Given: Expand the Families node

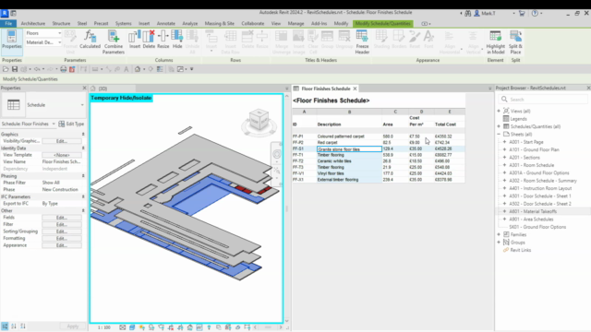Looking at the screenshot, I should pos(499,234).
